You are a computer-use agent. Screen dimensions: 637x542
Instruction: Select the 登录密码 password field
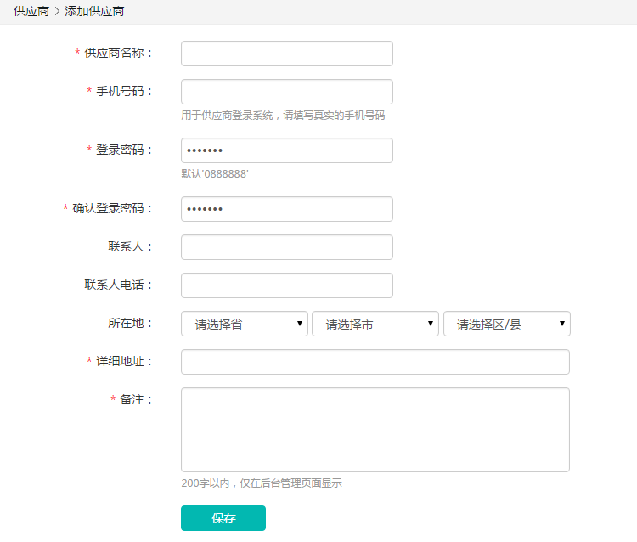286,150
